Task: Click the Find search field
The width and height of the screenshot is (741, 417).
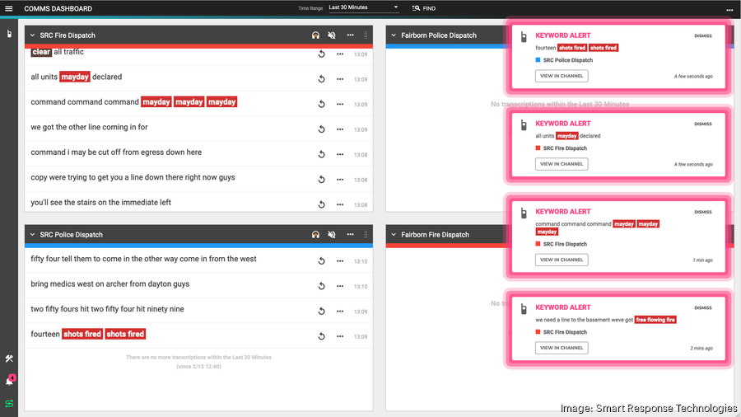Action: 428,8
